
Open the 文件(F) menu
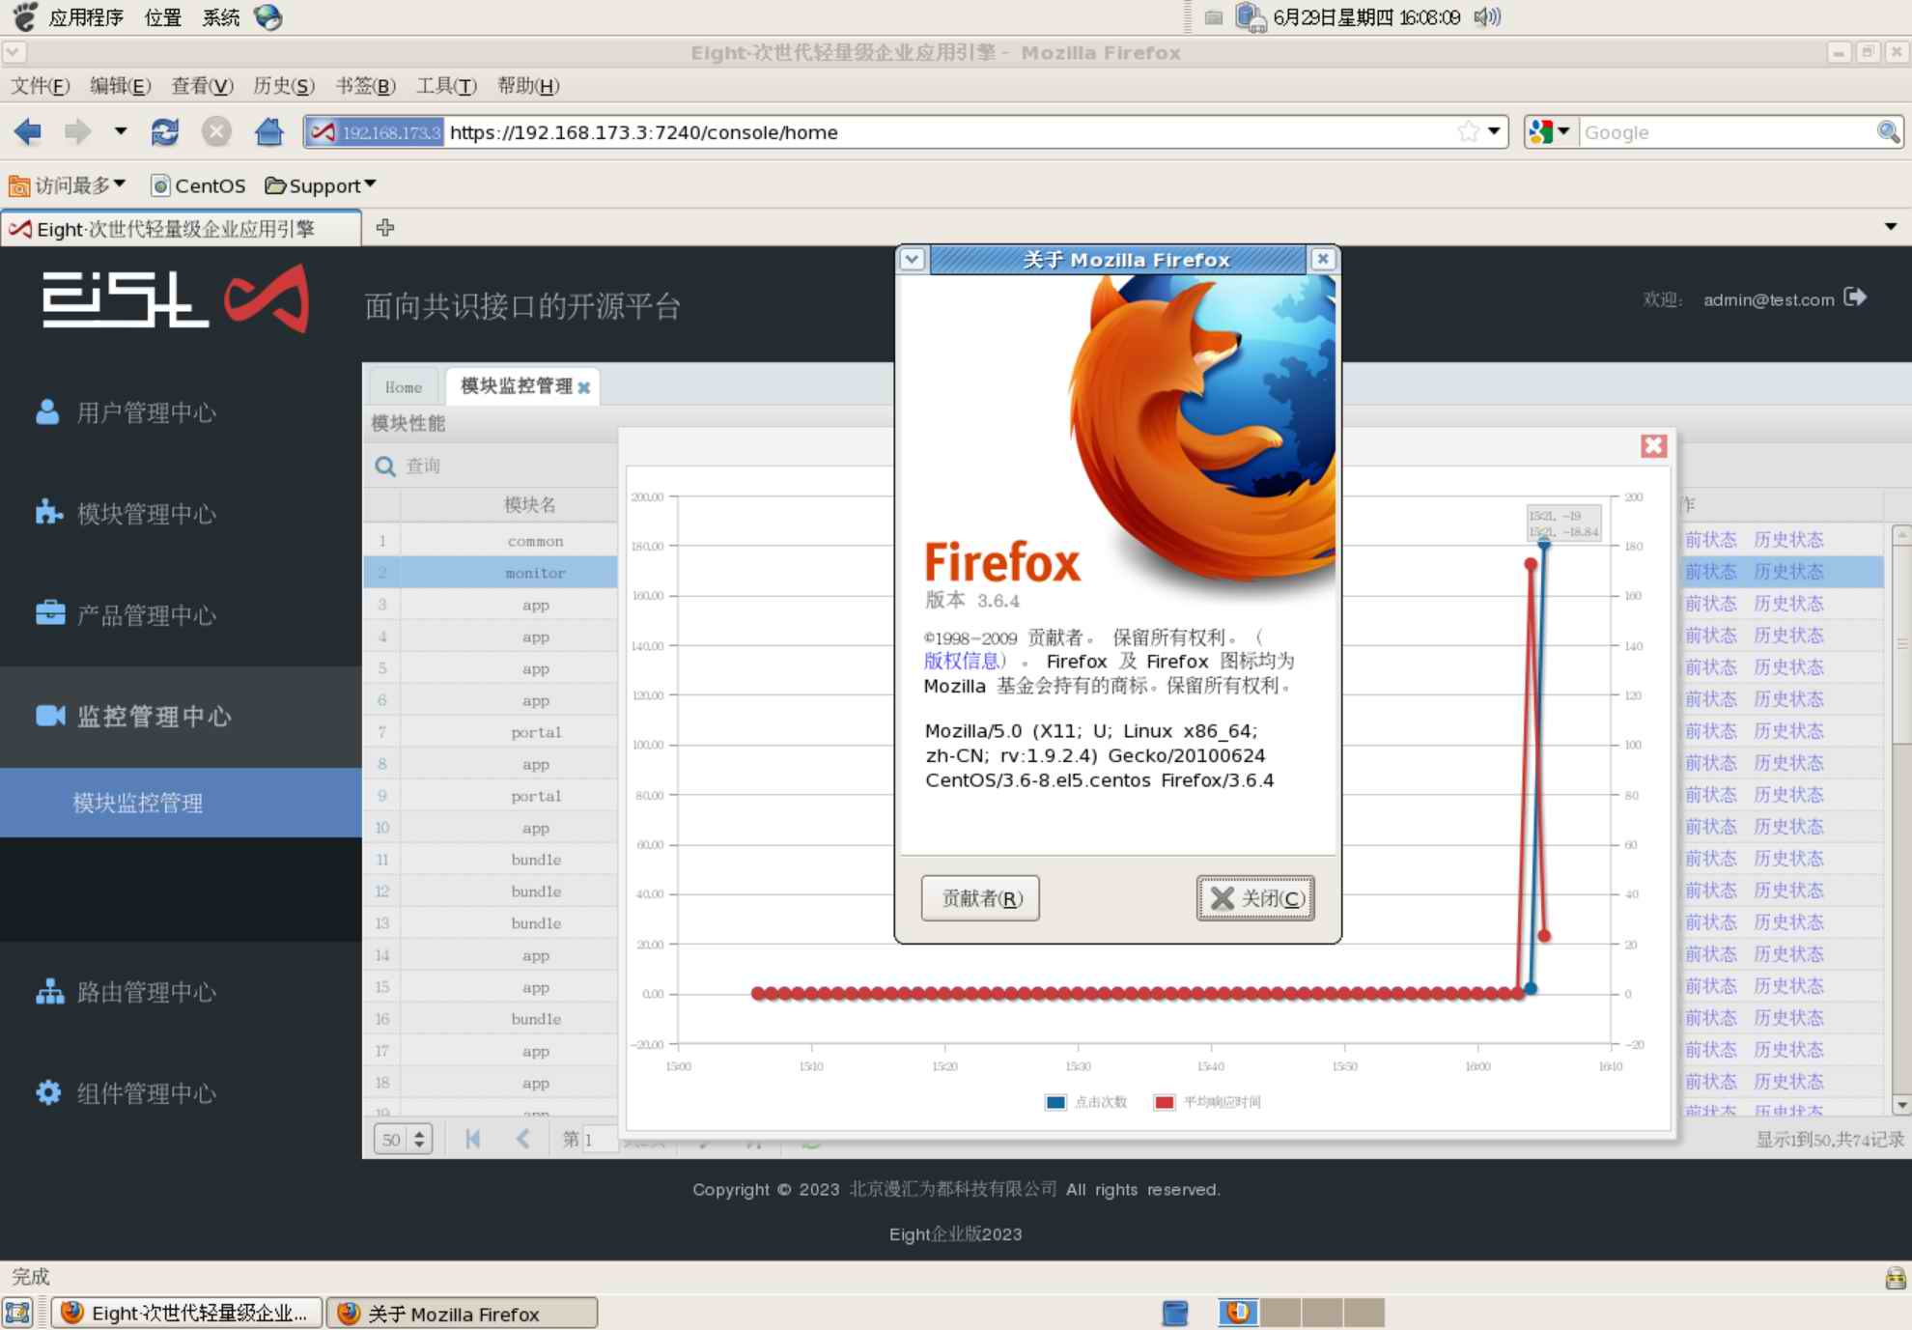pyautogui.click(x=41, y=86)
